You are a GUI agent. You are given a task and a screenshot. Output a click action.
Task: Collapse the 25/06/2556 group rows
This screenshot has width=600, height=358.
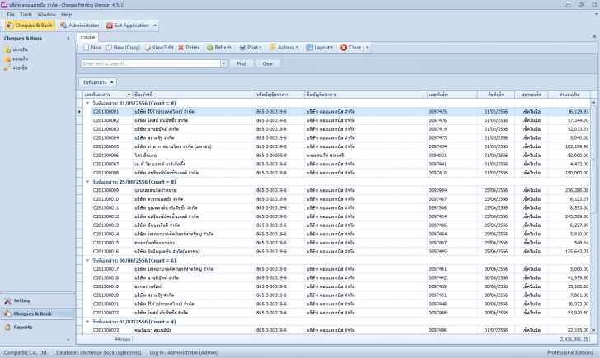(87, 181)
